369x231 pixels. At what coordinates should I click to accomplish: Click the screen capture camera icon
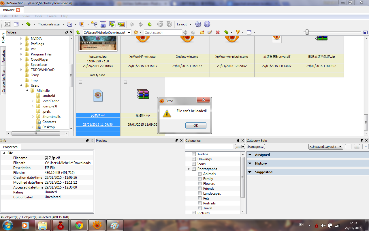coord(103,24)
